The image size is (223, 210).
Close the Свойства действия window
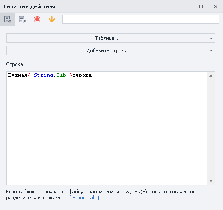[x=216, y=6]
